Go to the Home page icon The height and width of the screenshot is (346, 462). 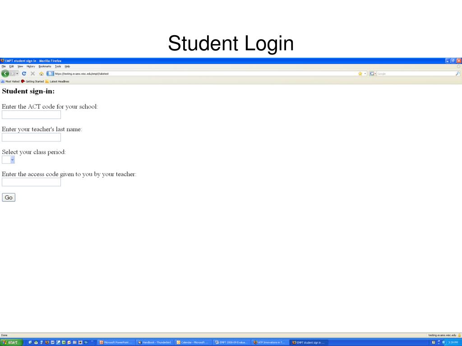[41, 73]
